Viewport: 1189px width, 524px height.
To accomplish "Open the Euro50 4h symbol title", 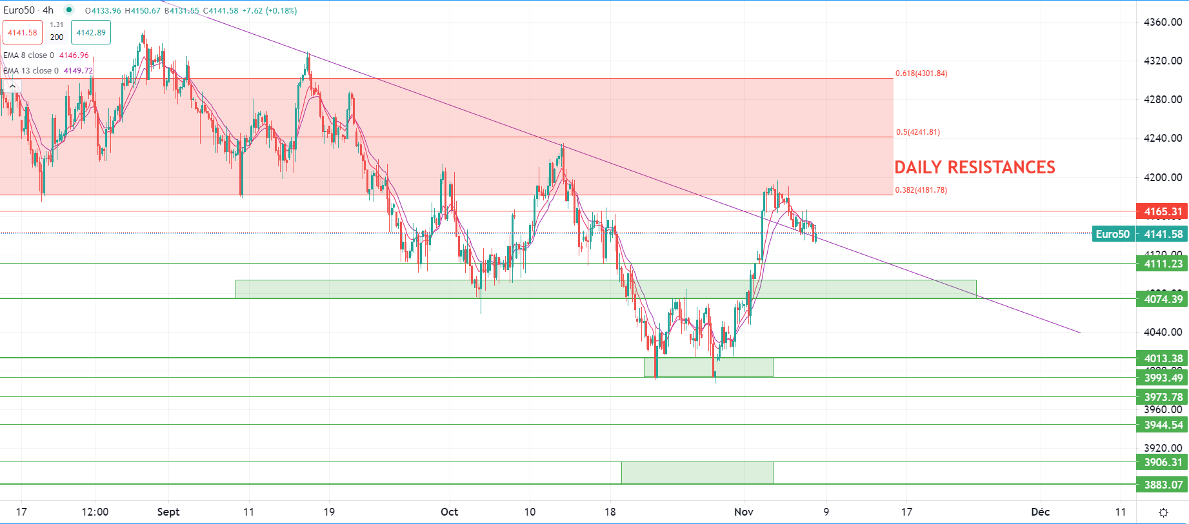I will pos(28,10).
